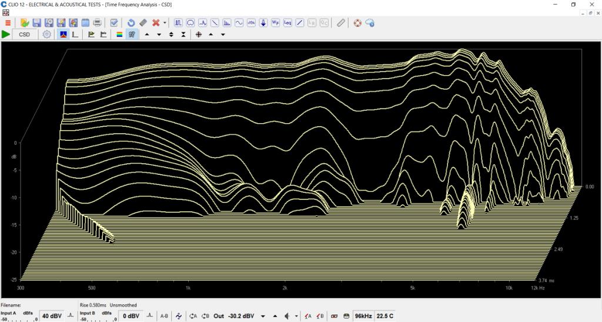
Task: Toggle the red A phase icon
Action: [308, 316]
